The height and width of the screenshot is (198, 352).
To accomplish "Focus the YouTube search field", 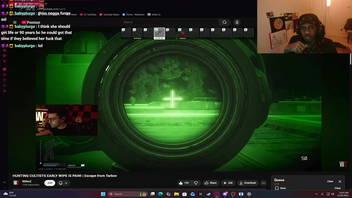I will [170, 22].
